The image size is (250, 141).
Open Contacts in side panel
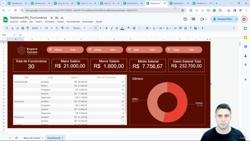click(x=246, y=56)
